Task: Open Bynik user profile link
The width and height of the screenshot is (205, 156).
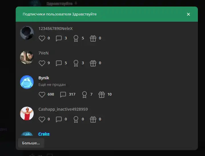Action: pyautogui.click(x=44, y=78)
